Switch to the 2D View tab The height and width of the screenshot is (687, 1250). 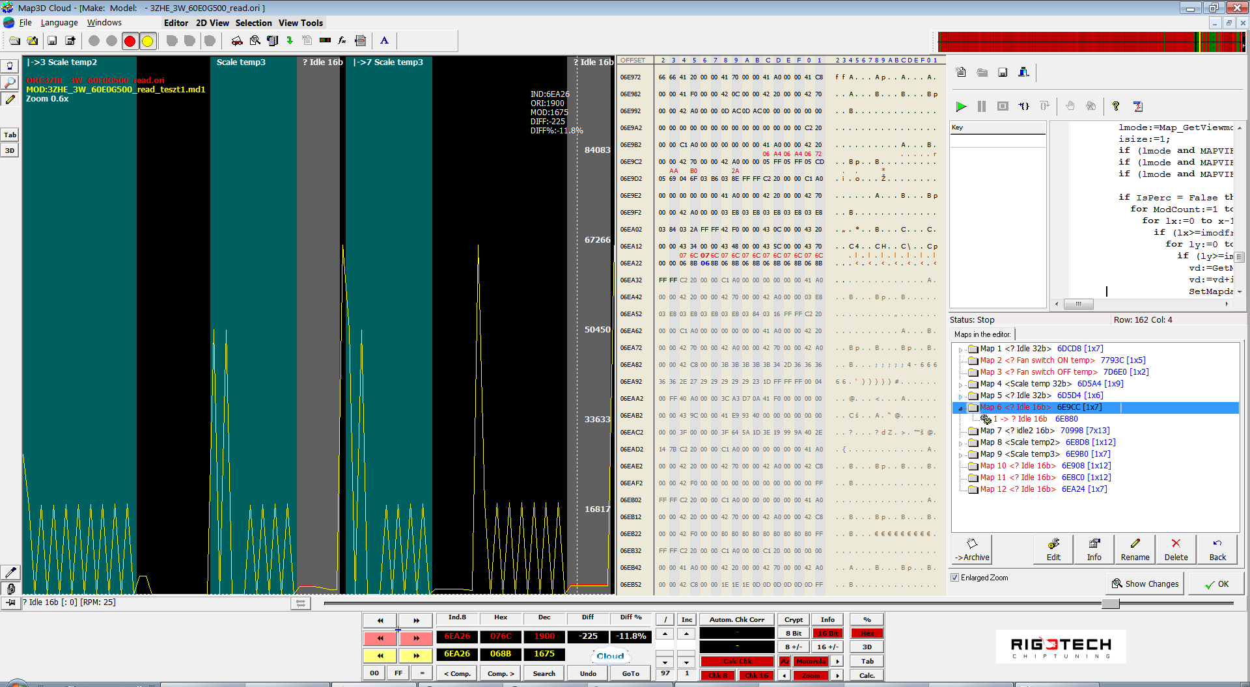(212, 23)
